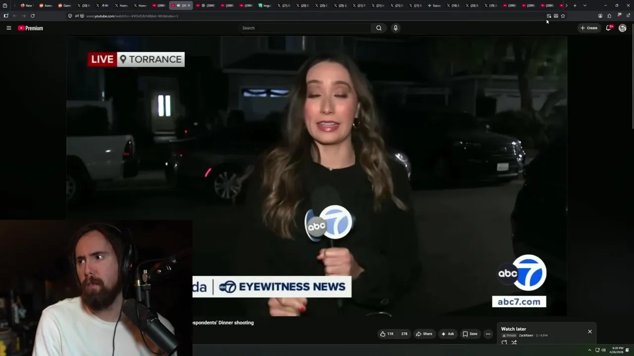This screenshot has height=356, width=634.
Task: Open picture-in-picture icon in address bar
Action: tap(549, 16)
